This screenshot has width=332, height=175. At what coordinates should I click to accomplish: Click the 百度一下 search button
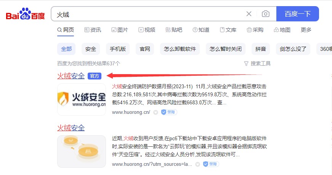point(297,14)
